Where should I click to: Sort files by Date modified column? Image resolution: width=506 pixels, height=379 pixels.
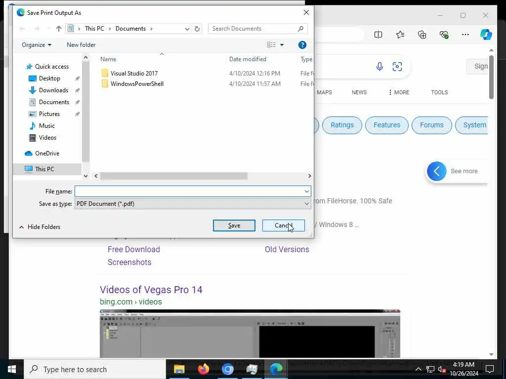pos(248,59)
